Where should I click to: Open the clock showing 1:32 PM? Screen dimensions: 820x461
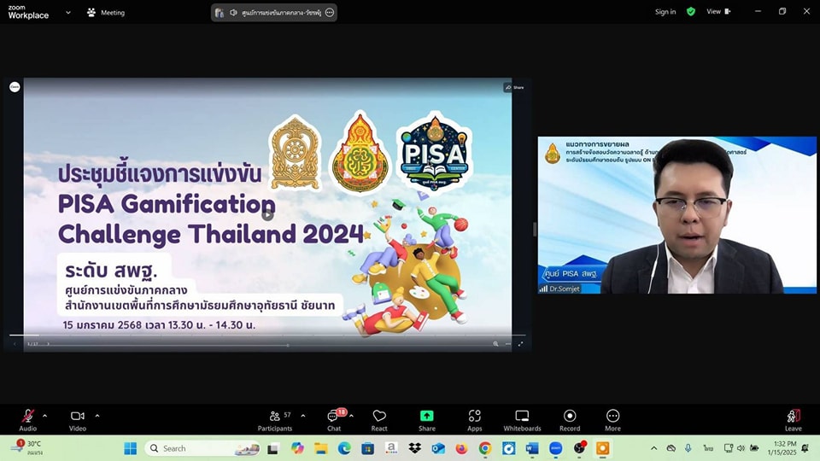782,448
